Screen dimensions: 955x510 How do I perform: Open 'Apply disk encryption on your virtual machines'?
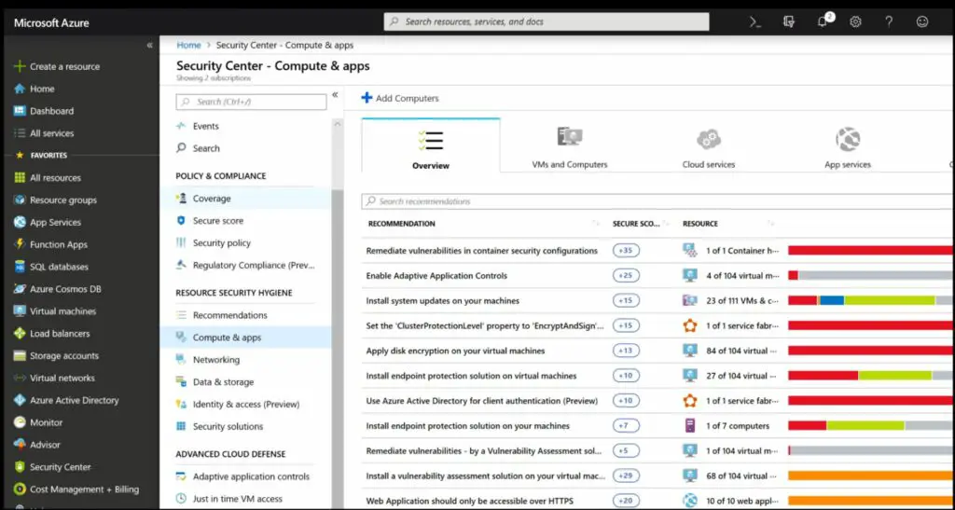point(455,351)
